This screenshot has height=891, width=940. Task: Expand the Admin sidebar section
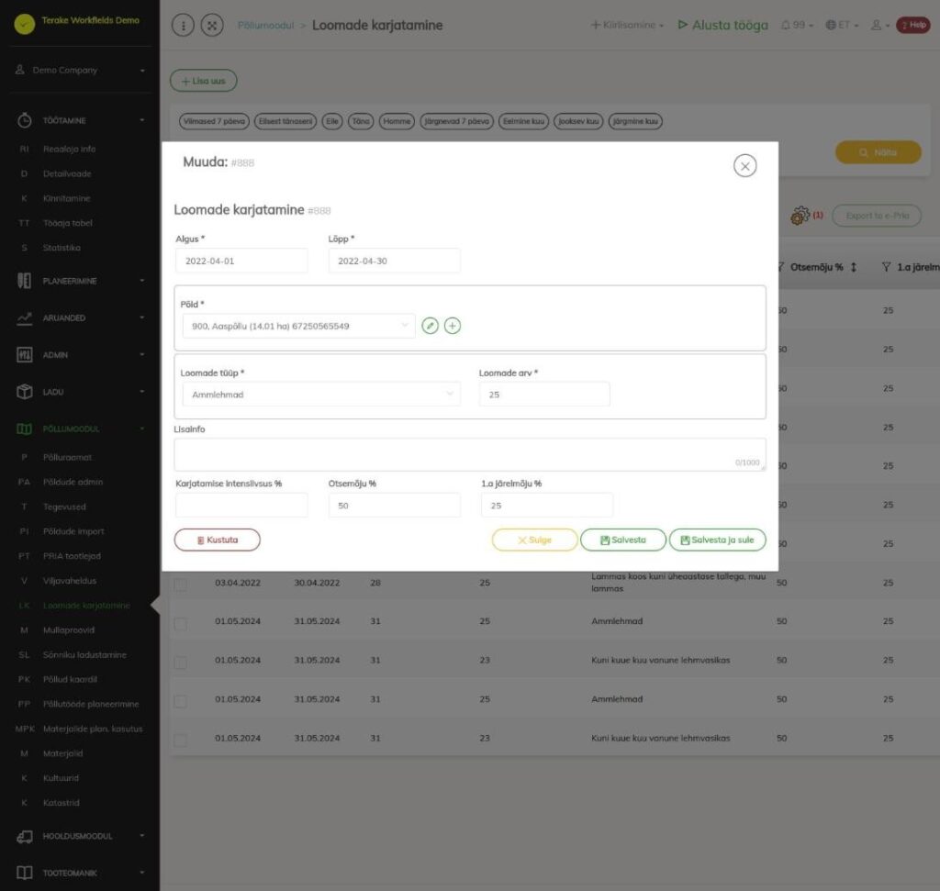(x=81, y=355)
